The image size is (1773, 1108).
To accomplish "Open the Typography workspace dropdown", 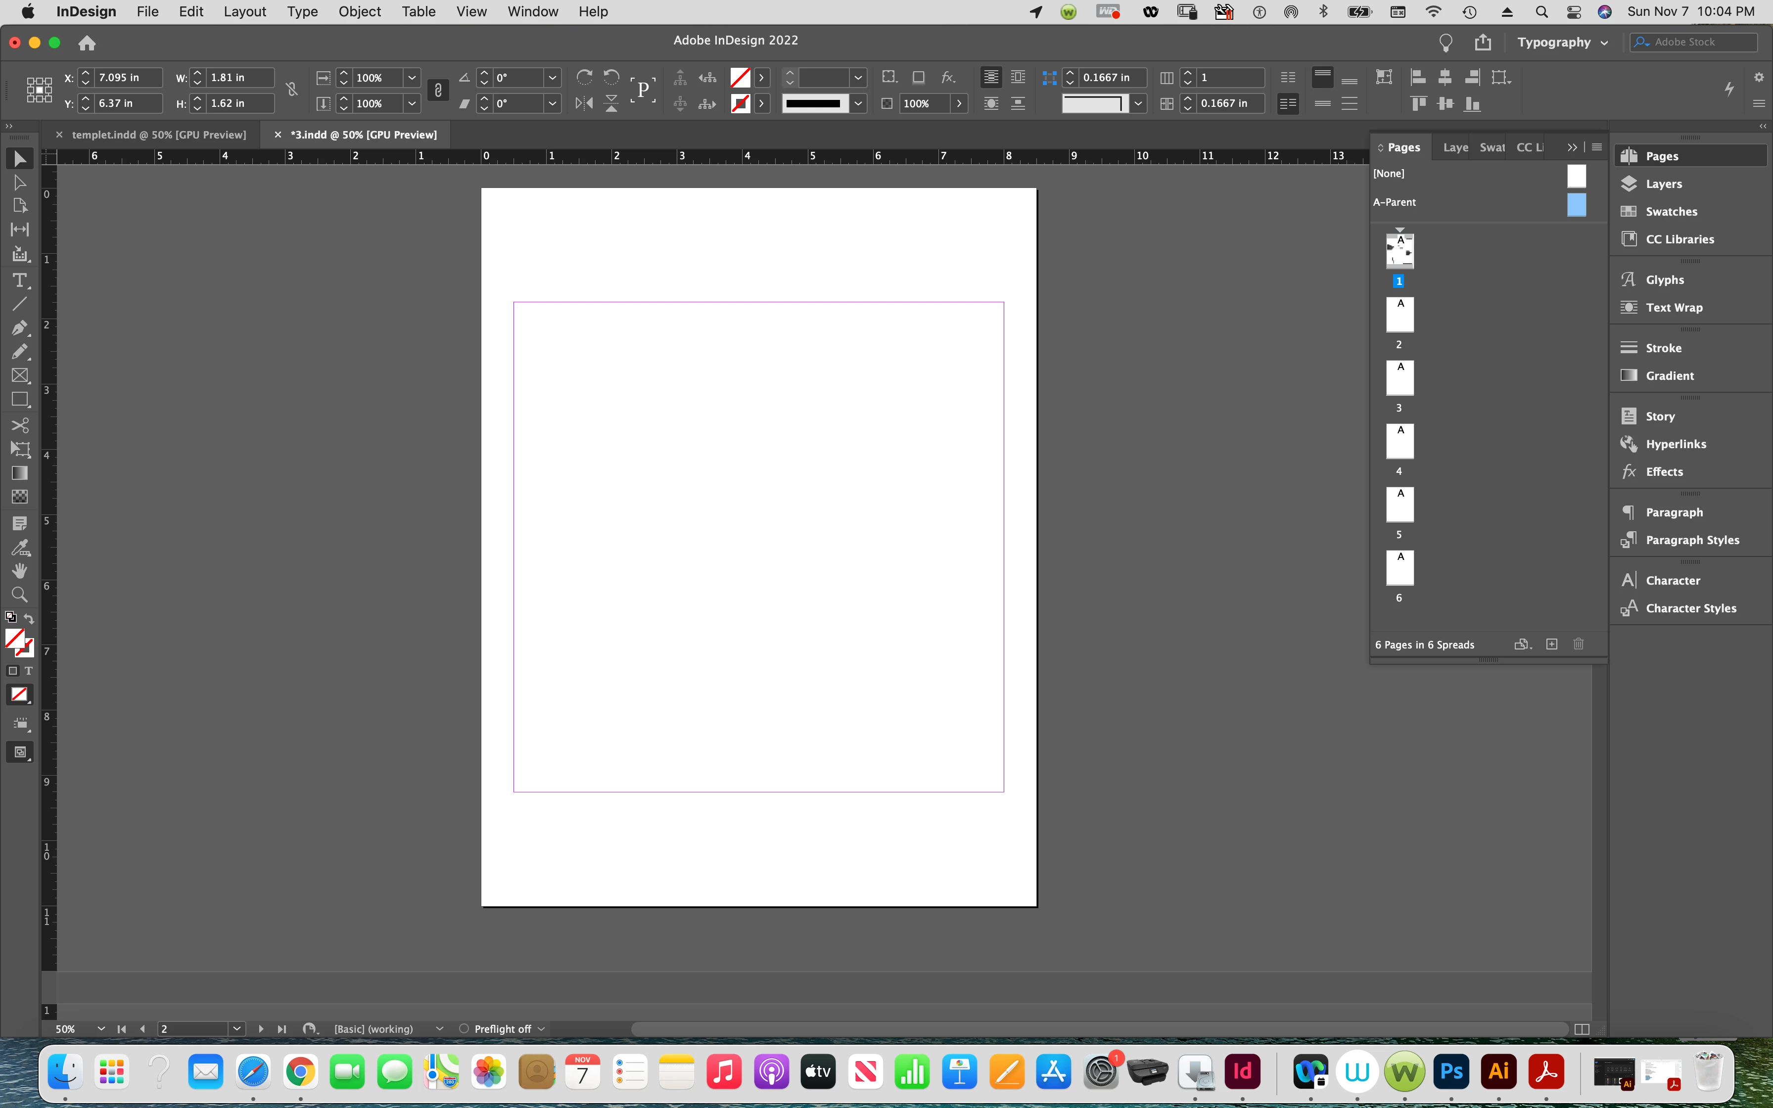I will pyautogui.click(x=1562, y=43).
